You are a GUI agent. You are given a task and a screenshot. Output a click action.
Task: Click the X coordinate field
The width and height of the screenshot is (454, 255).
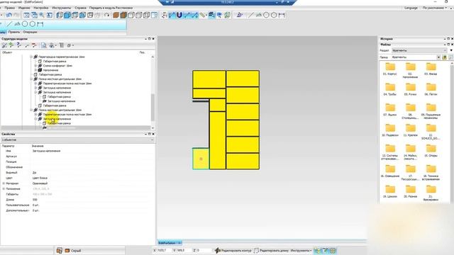pos(165,250)
